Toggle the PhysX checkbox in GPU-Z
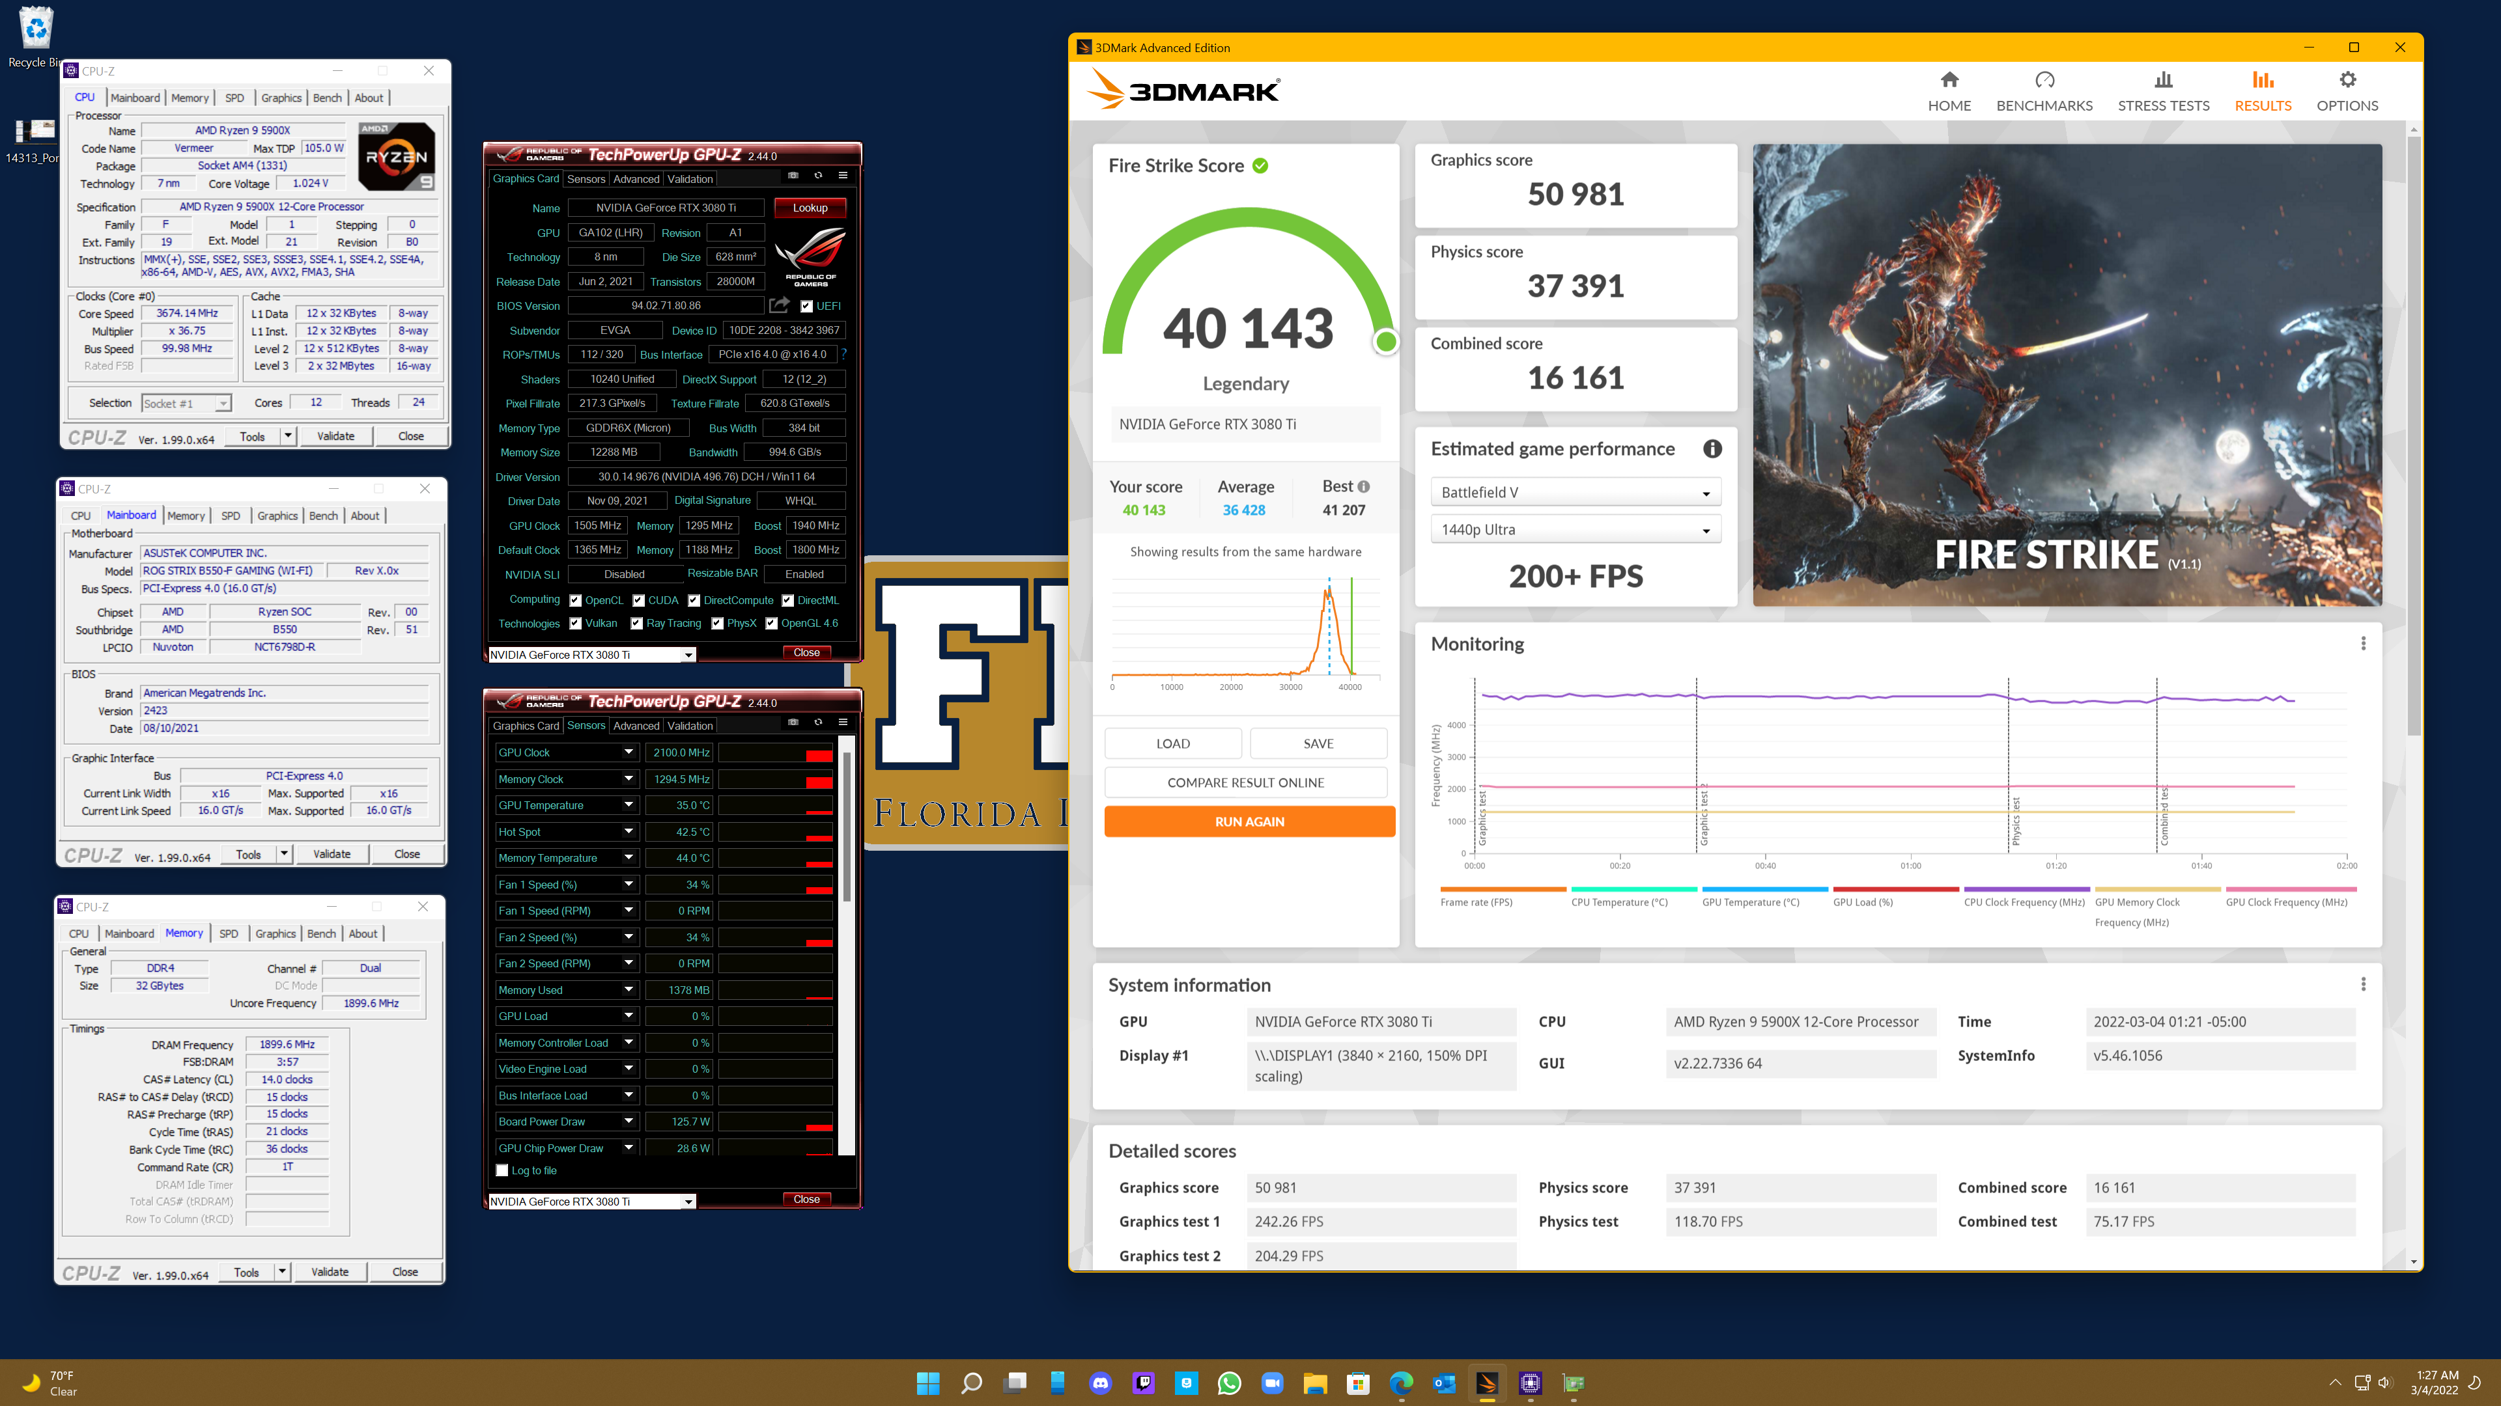 click(716, 624)
